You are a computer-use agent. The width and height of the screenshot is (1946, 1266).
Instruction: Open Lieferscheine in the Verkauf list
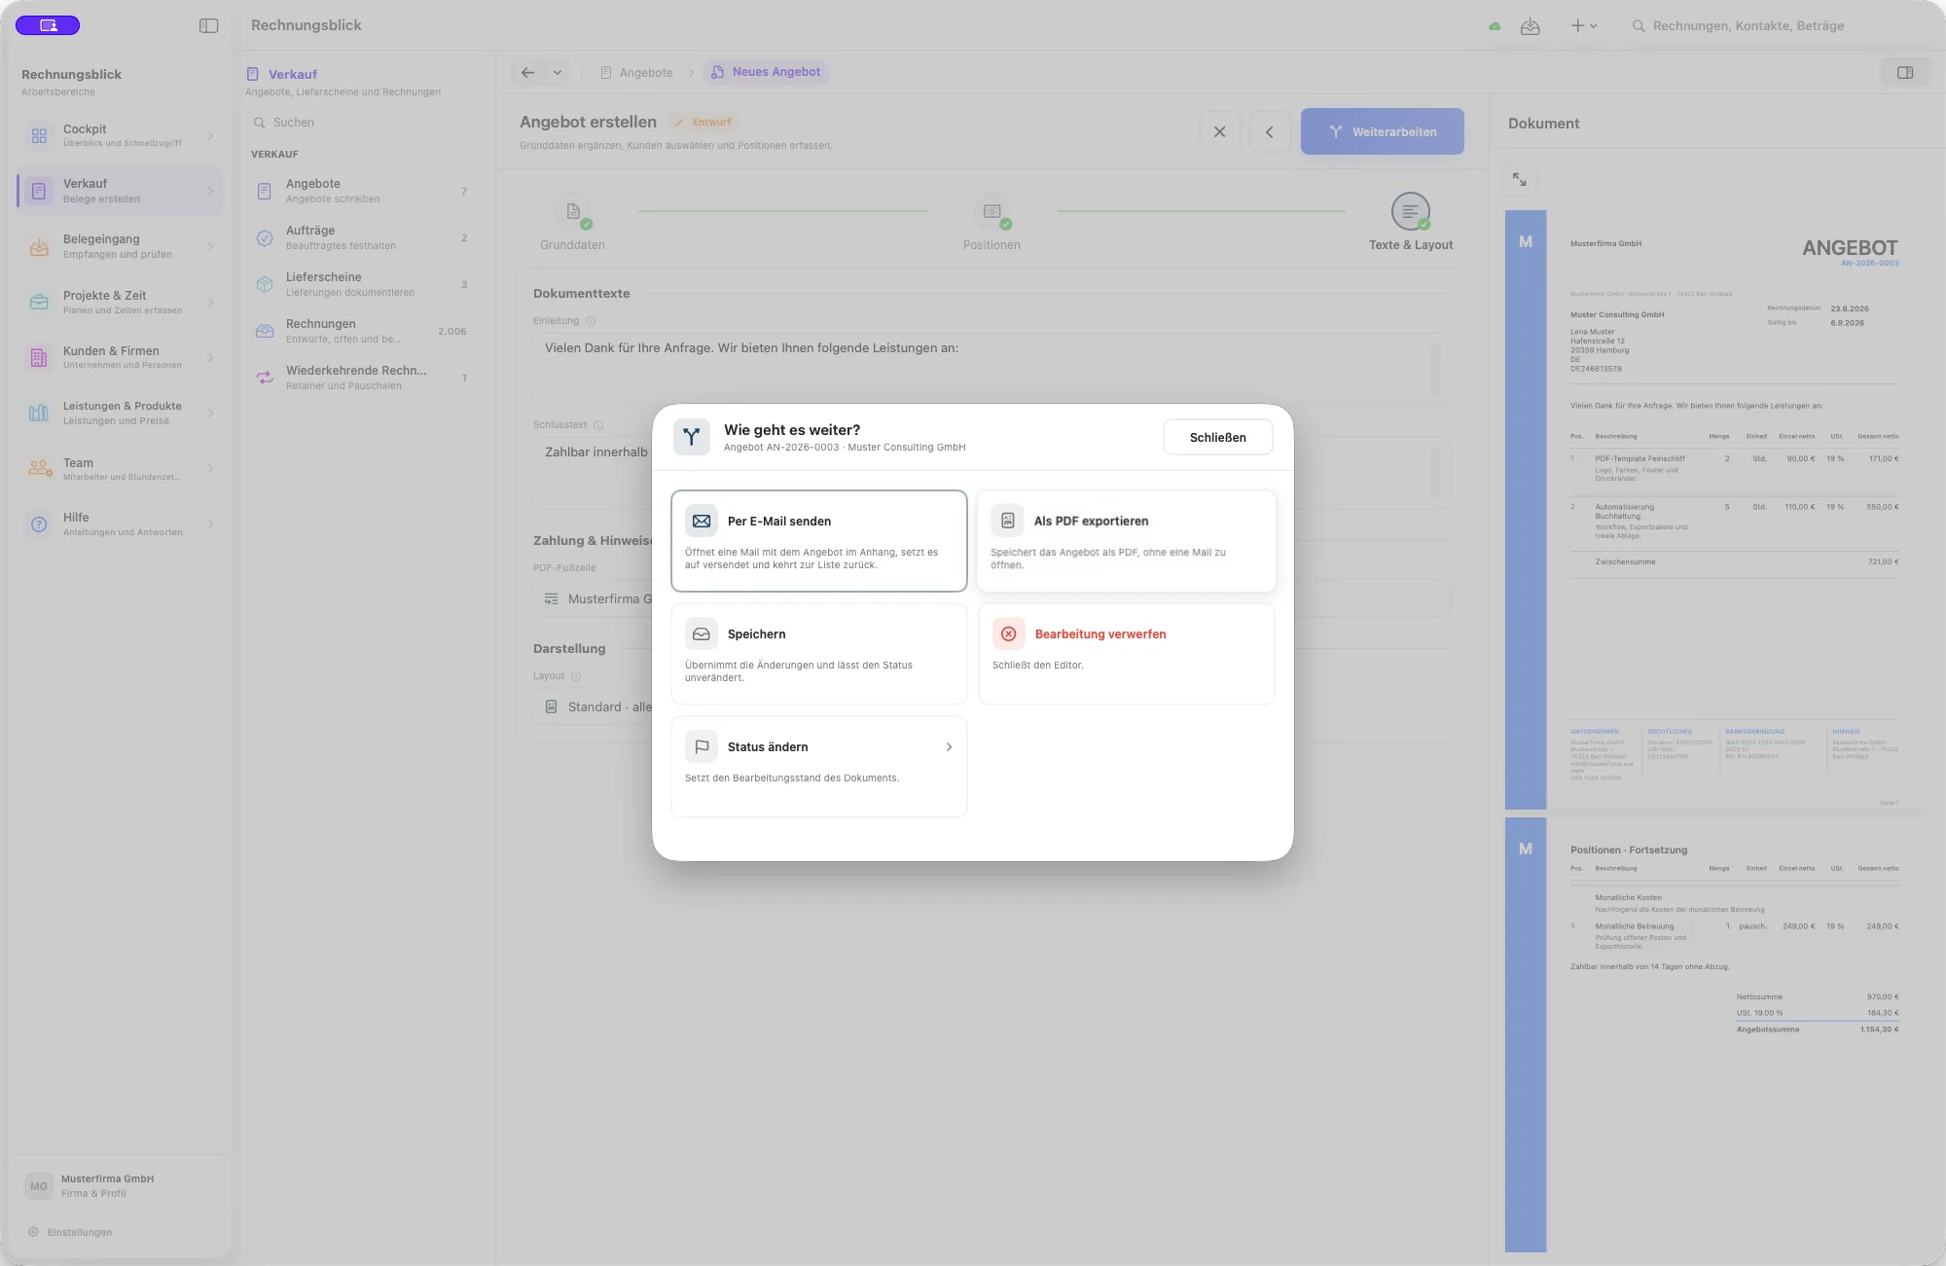[x=362, y=284]
